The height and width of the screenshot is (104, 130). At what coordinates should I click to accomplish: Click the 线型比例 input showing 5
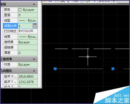[25, 26]
